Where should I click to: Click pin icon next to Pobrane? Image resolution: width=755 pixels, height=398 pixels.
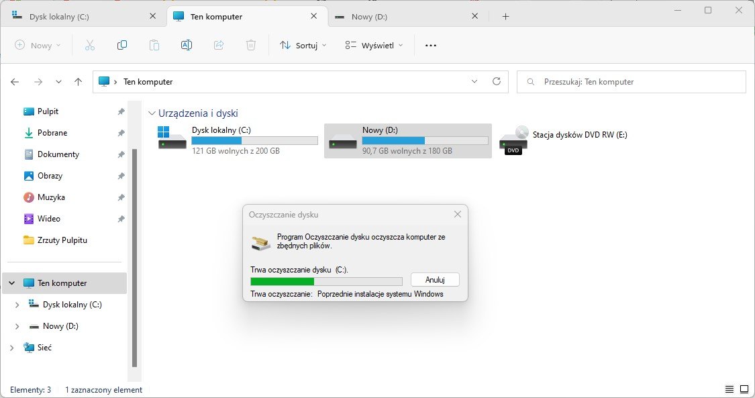click(x=121, y=133)
